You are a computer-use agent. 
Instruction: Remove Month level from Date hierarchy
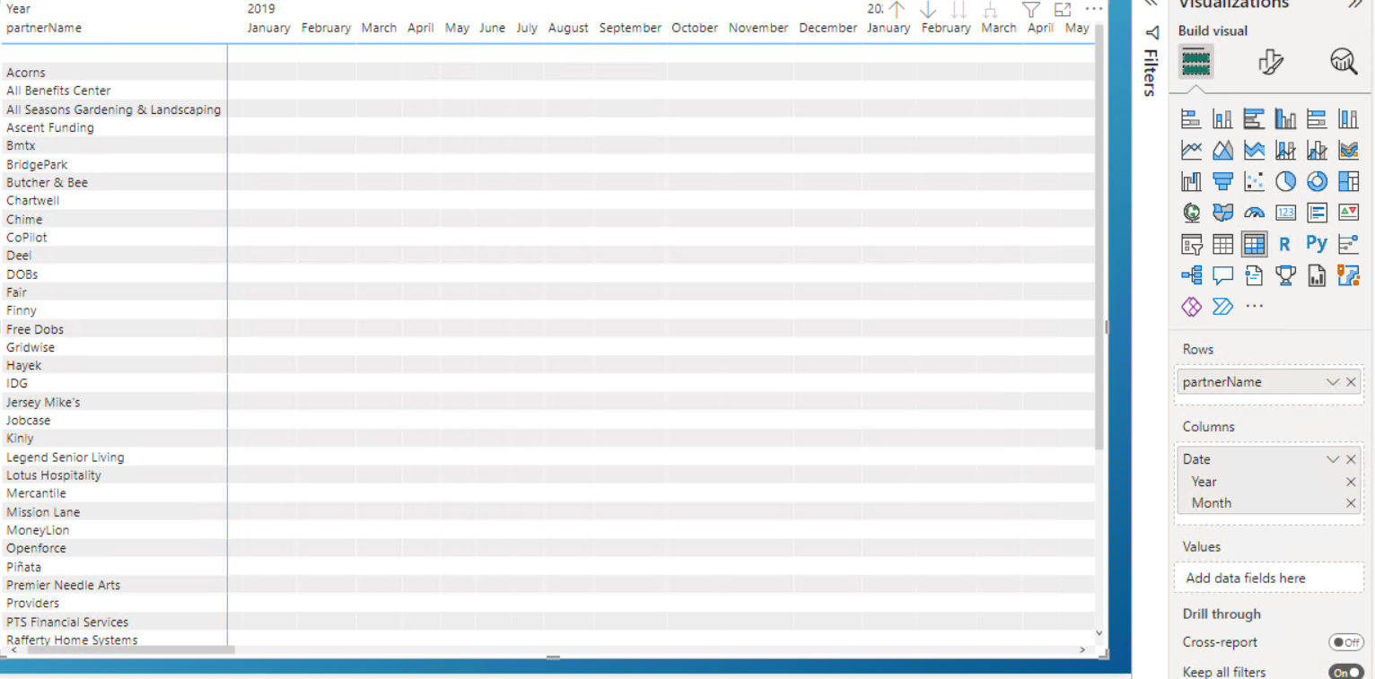point(1351,503)
